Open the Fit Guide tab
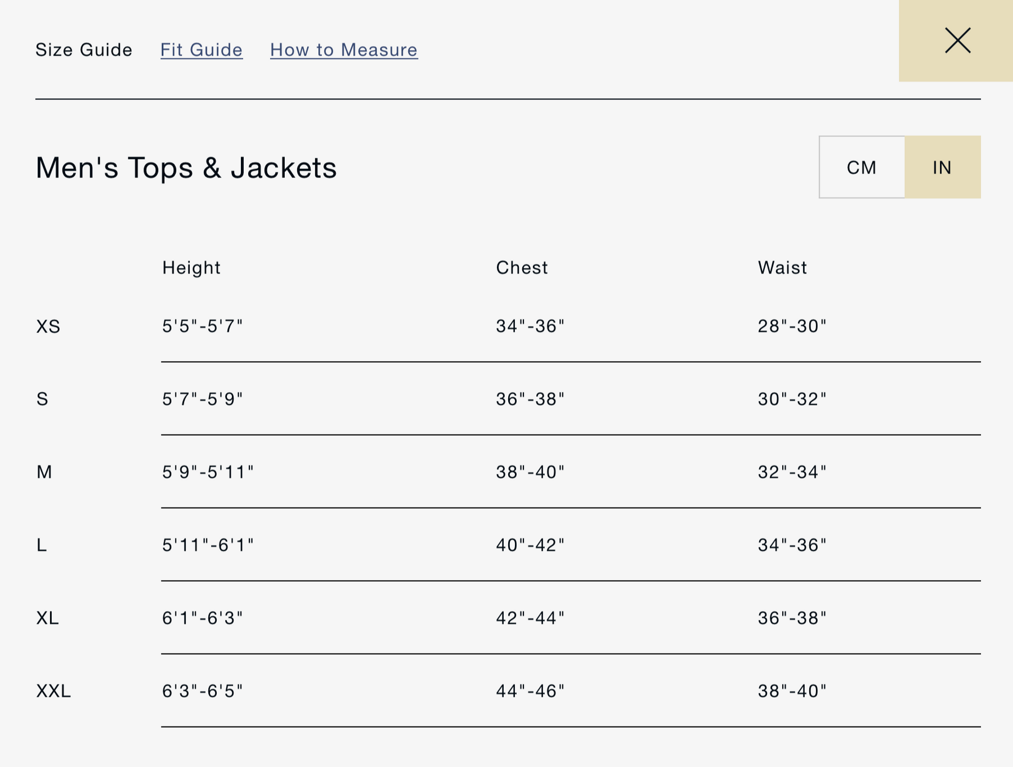Image resolution: width=1013 pixels, height=767 pixels. (x=201, y=50)
